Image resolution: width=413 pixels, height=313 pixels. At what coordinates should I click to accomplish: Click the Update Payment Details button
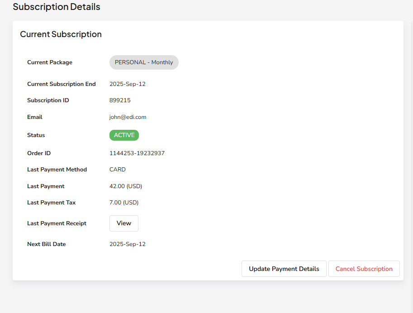[284, 269]
